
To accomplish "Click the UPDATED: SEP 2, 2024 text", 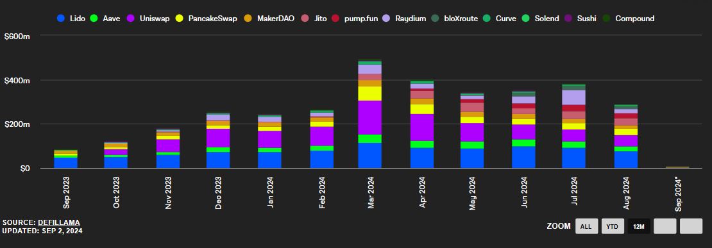I will pos(42,231).
